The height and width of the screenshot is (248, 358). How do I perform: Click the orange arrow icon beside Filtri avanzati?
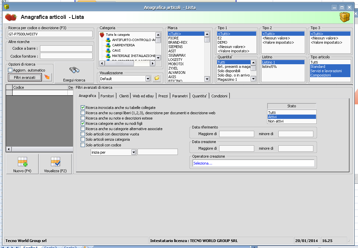[x=47, y=77]
